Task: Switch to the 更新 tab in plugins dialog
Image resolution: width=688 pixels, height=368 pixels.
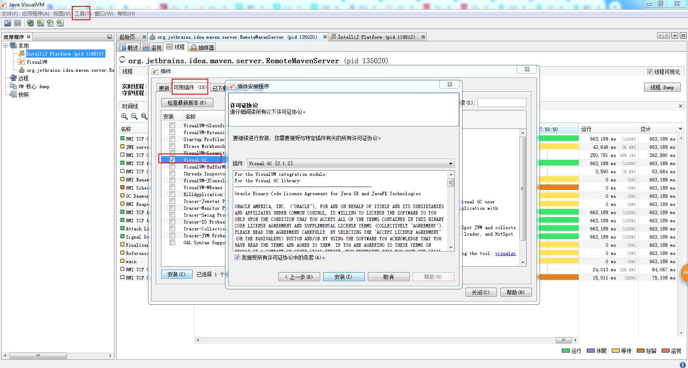Action: (x=164, y=88)
